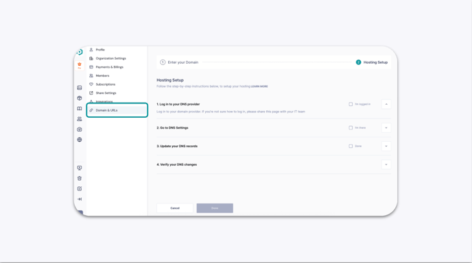The height and width of the screenshot is (263, 472).
Task: Click the people icon in the left rail
Action: click(x=80, y=119)
